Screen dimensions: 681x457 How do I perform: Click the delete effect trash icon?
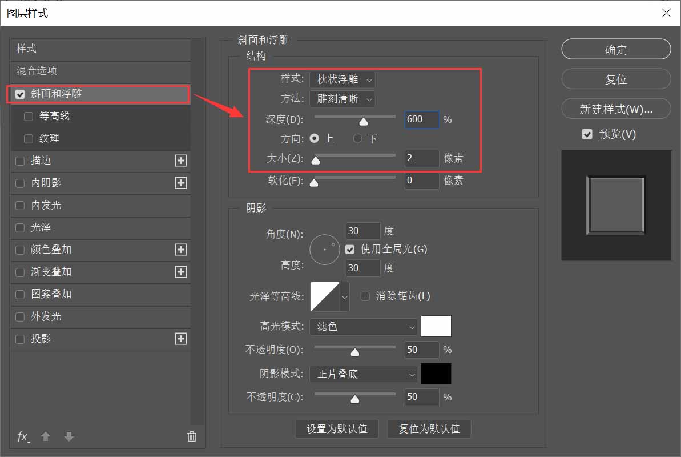pos(192,436)
